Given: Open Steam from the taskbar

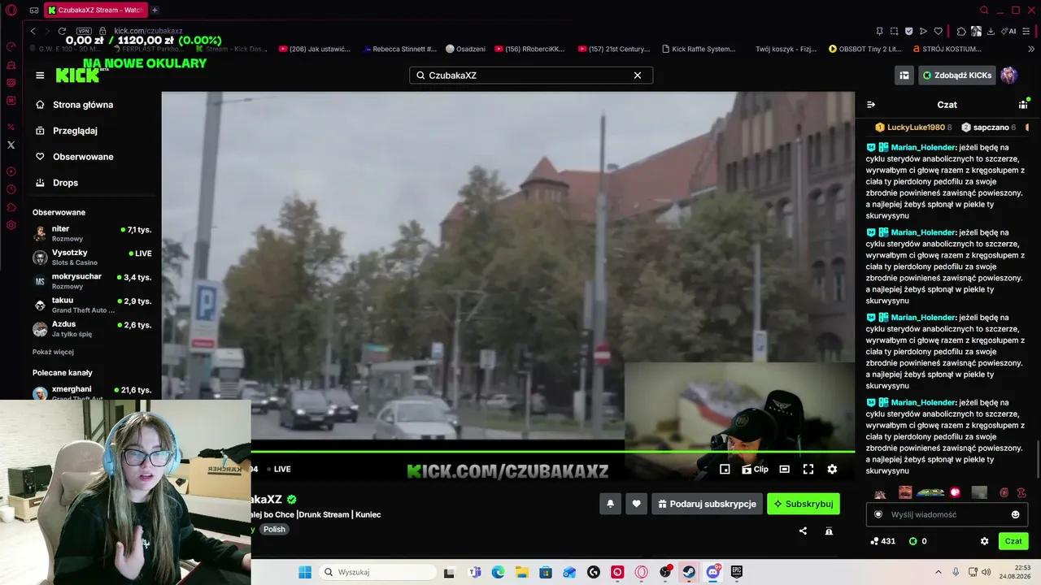Looking at the screenshot, I should pyautogui.click(x=689, y=572).
